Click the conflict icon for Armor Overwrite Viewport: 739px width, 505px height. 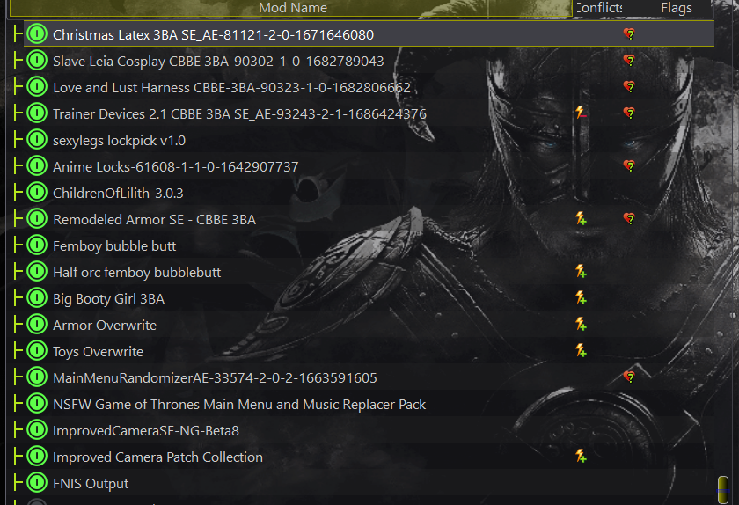(x=581, y=324)
